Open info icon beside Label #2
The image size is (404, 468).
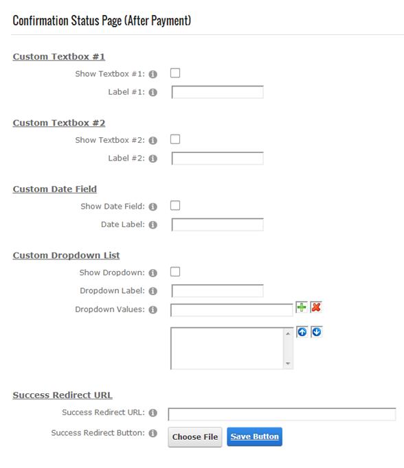tap(153, 159)
